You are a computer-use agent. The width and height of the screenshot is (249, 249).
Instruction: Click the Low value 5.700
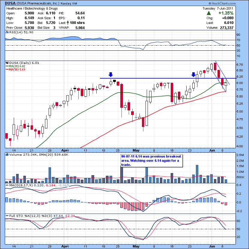29,23
